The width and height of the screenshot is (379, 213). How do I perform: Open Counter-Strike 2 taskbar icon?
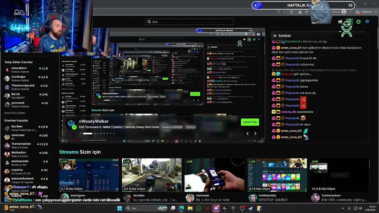click(259, 208)
